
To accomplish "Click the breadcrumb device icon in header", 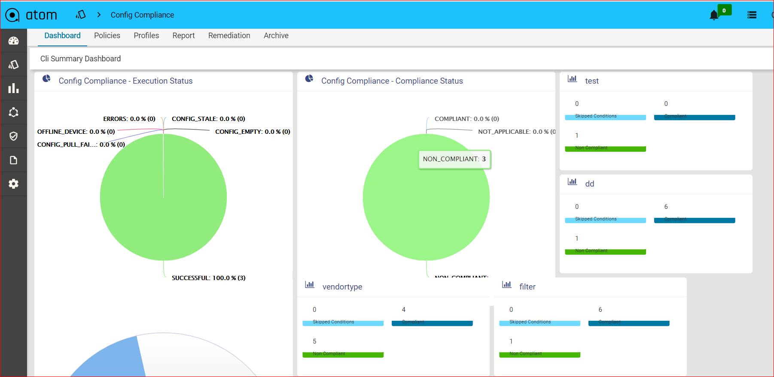I will coord(81,15).
